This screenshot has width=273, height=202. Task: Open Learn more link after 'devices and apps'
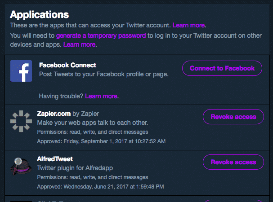pos(80,45)
